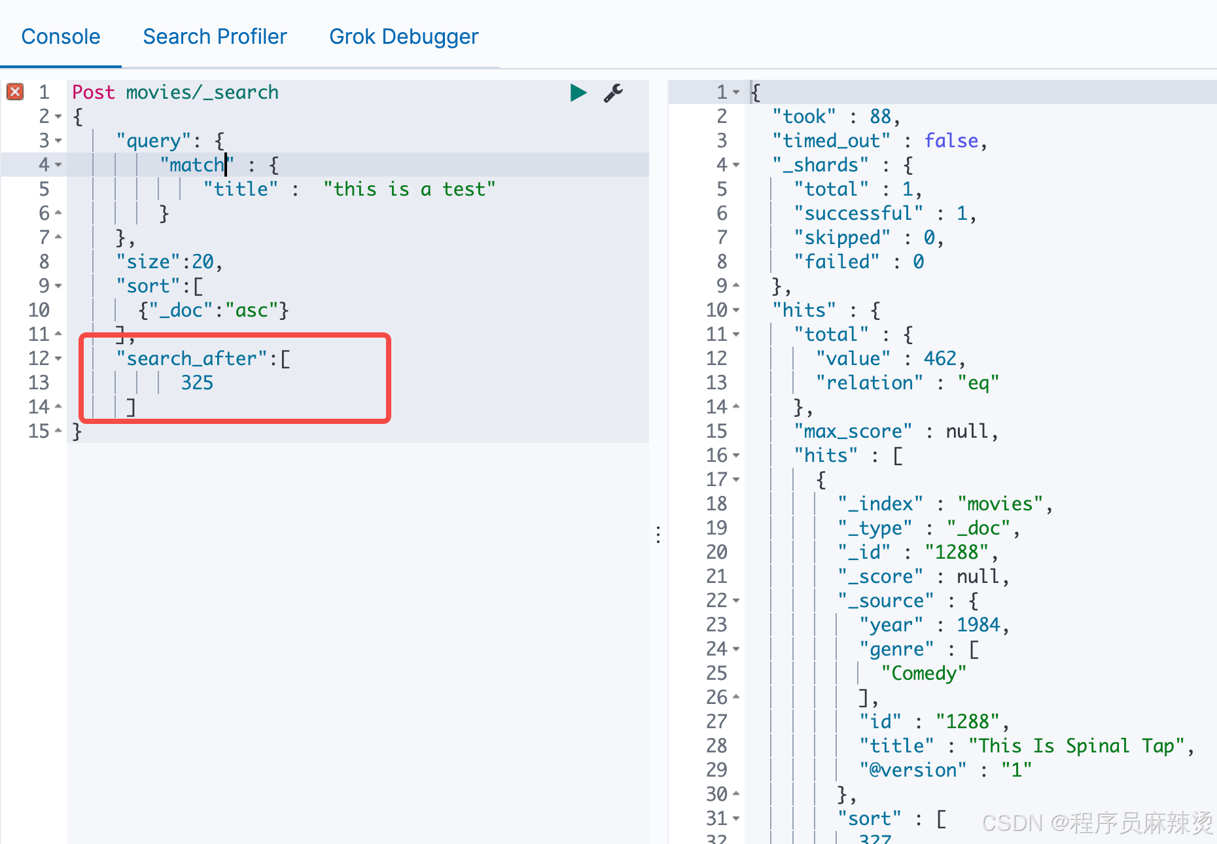Viewport: 1217px width, 844px height.
Task: Click the hits total value 462
Action: coord(940,359)
